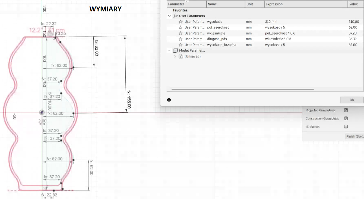Viewport: 364px width, 199px height.
Task: Collapse the Model Parameters section
Action: (x=170, y=50)
